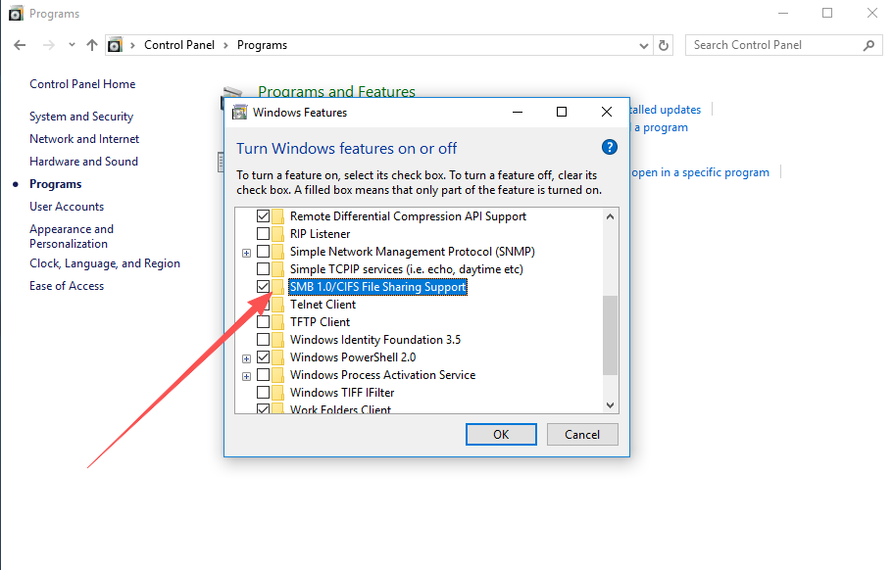The width and height of the screenshot is (893, 570).
Task: Maximize the Windows Features dialog
Action: pos(562,112)
